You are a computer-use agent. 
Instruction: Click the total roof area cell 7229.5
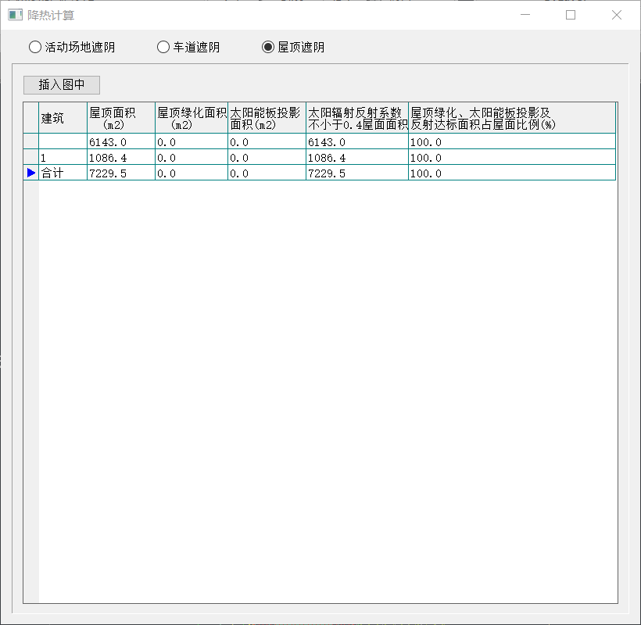point(120,173)
